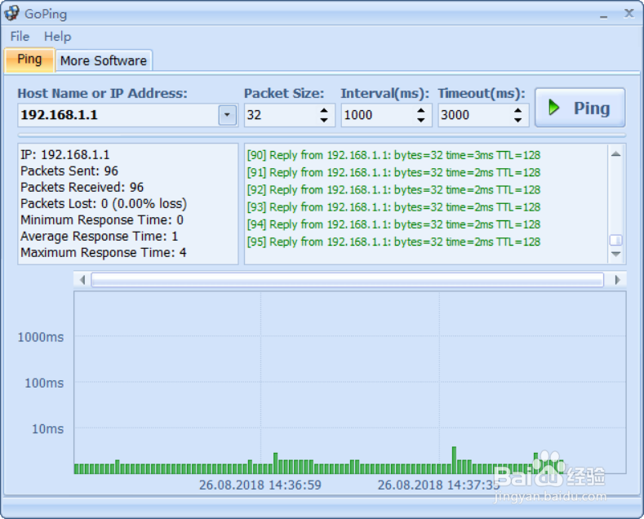Select reply line [91] in log

(393, 172)
